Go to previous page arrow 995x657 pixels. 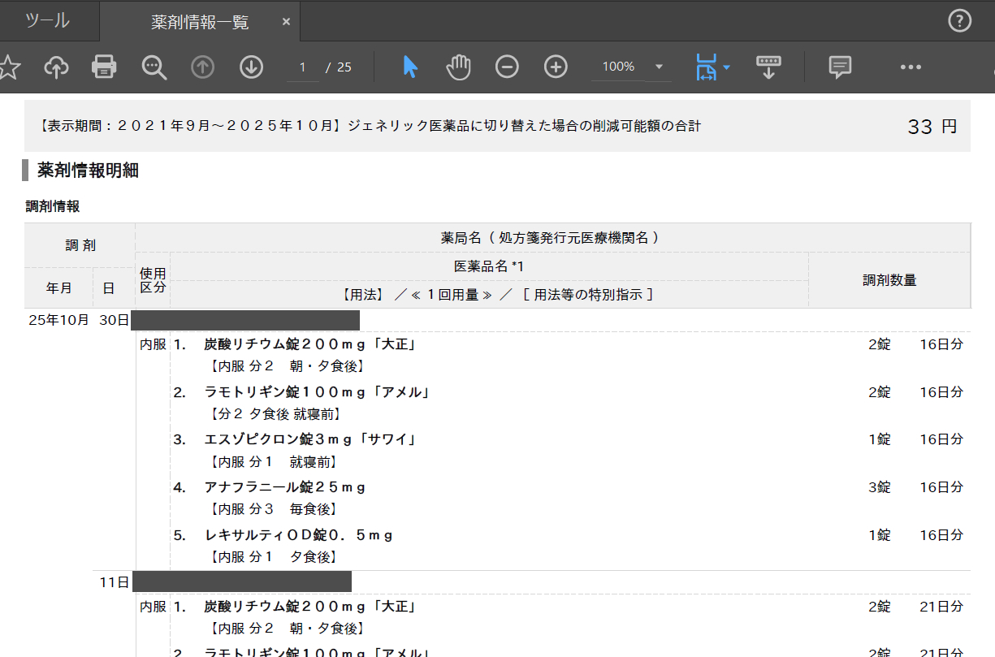pos(202,67)
